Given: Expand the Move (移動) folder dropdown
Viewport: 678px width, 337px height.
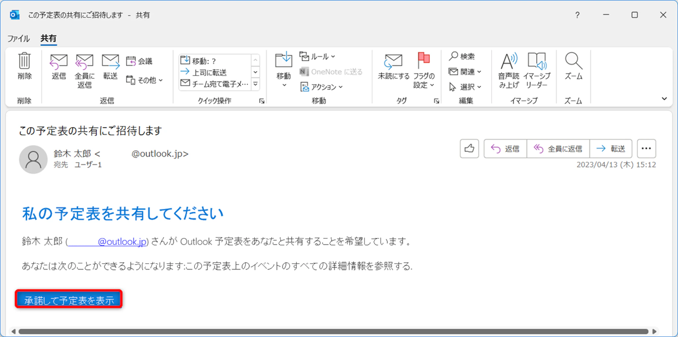Looking at the screenshot, I should [x=283, y=71].
